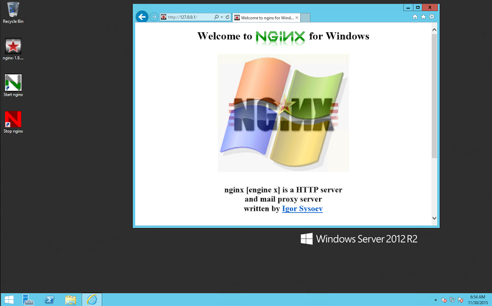492x306 pixels.
Task: Click the vertical scrollbar thumb
Action: click(x=434, y=96)
